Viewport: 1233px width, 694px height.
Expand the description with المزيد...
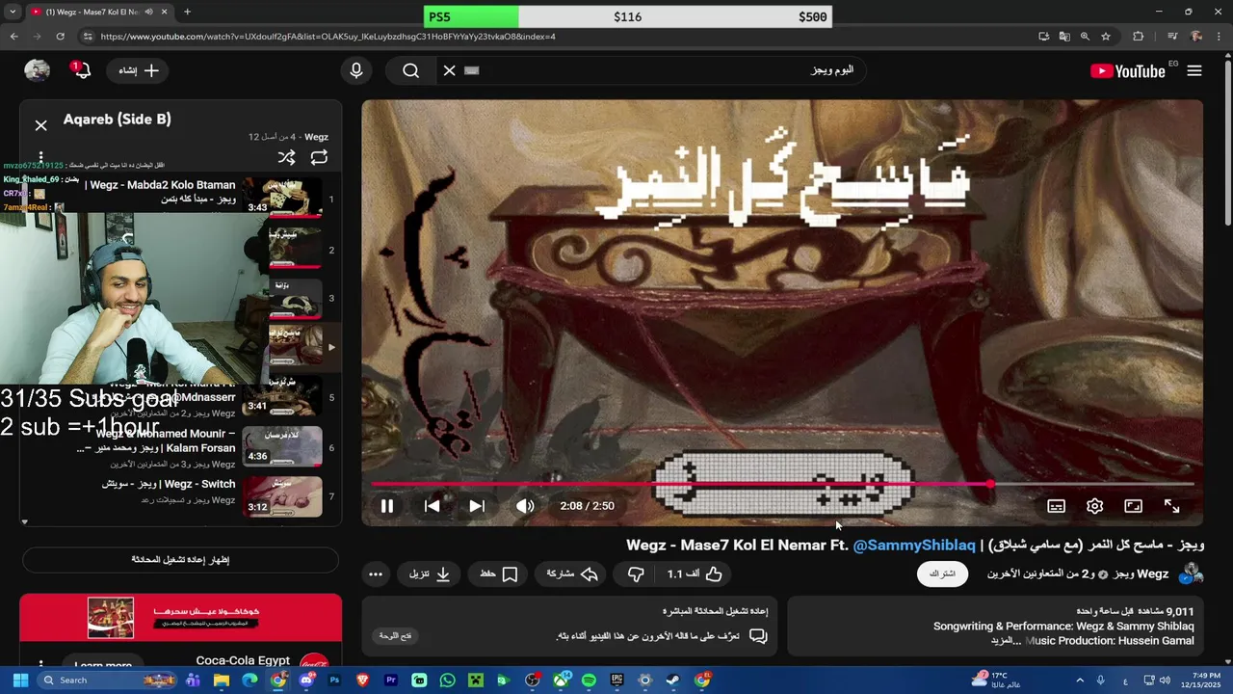(1004, 640)
